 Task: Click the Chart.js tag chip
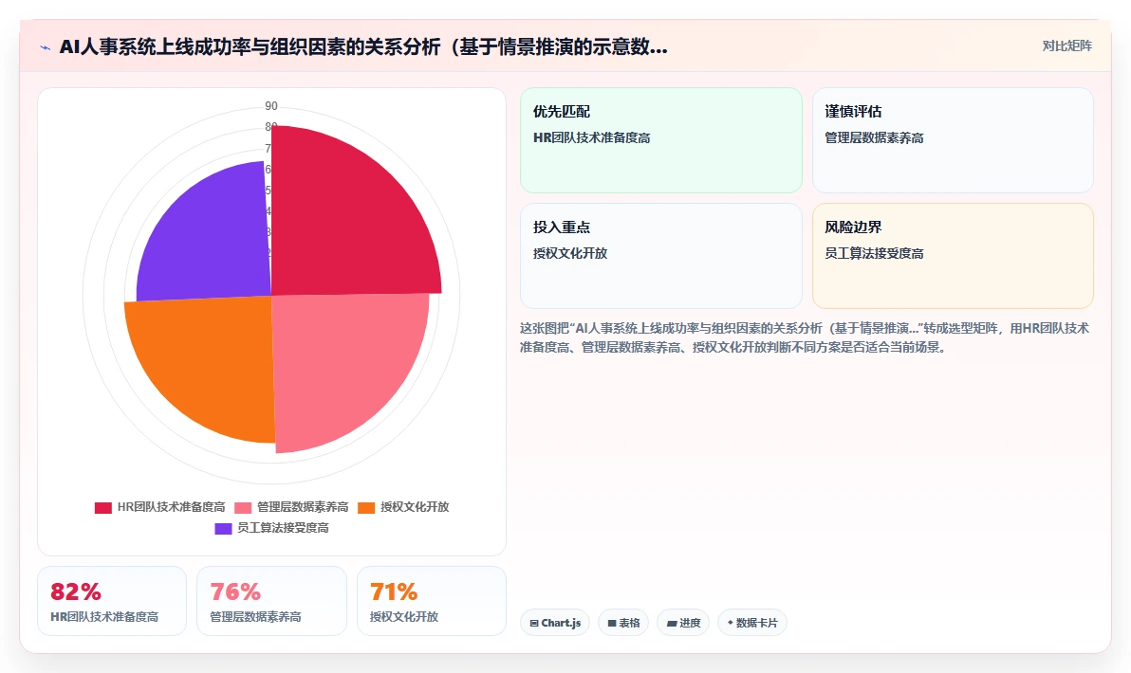[x=555, y=623]
